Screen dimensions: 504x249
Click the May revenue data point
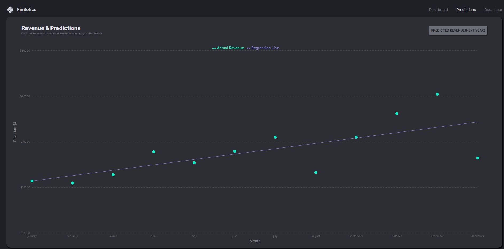(x=194, y=163)
